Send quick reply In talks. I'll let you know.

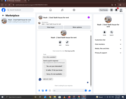tap(54, 70)
